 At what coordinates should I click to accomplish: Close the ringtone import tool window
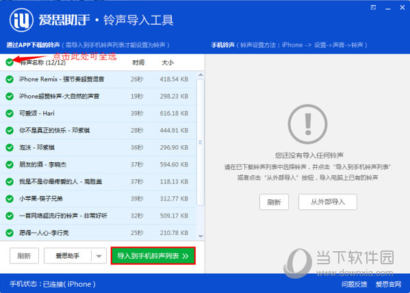point(402,8)
